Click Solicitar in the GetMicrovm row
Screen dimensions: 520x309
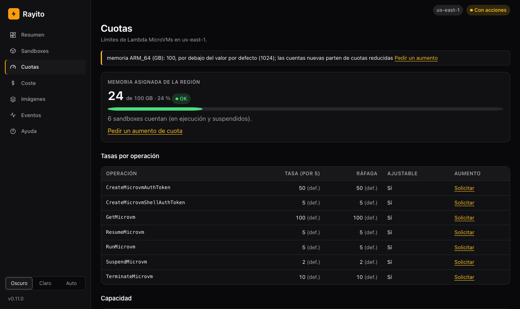click(464, 218)
